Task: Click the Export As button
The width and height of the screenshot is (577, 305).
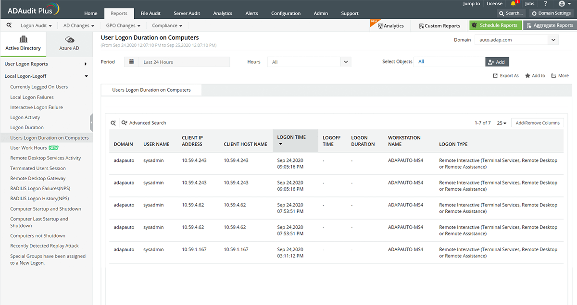Action: (x=505, y=75)
